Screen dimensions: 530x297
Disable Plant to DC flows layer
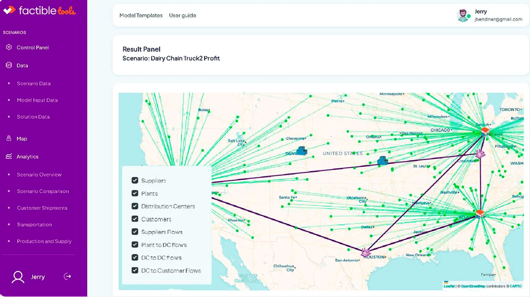coord(135,245)
